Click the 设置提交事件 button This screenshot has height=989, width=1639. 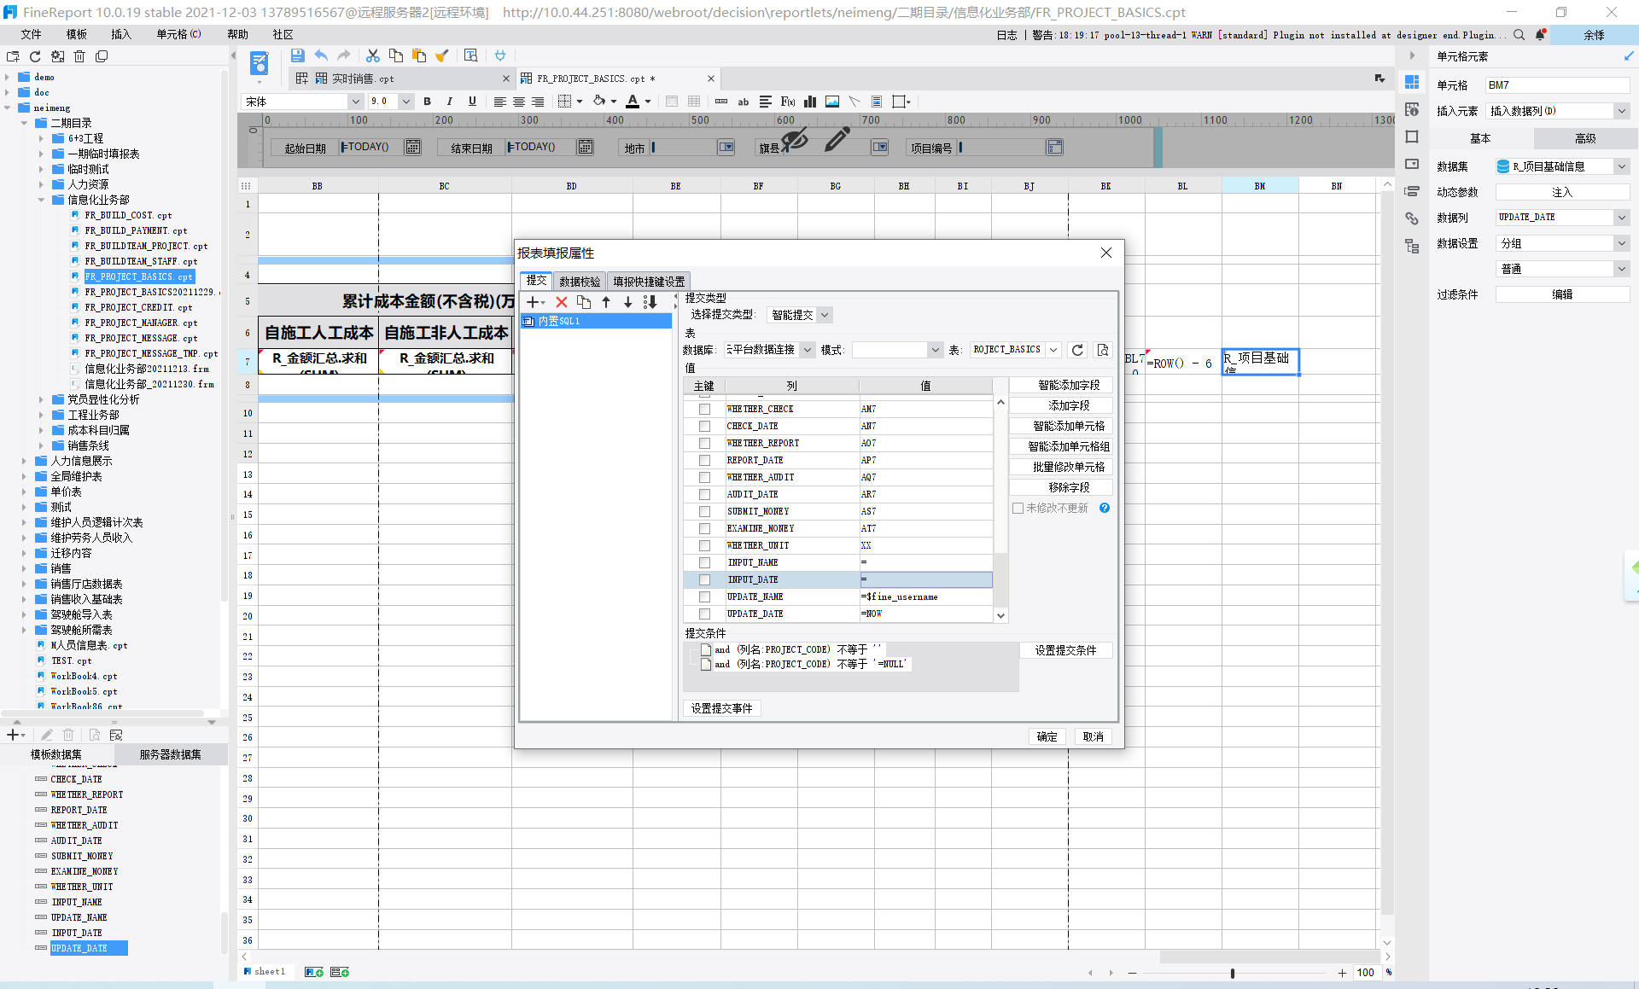[721, 708]
